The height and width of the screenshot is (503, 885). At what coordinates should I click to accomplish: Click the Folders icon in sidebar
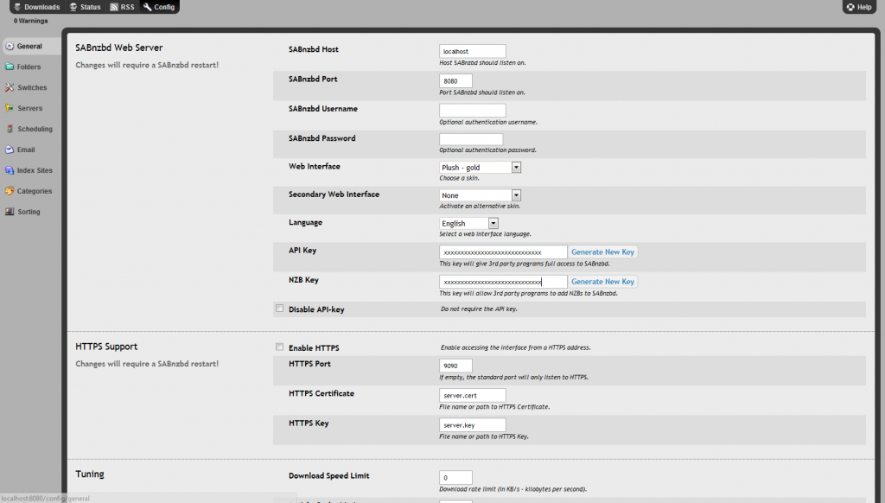tap(10, 67)
